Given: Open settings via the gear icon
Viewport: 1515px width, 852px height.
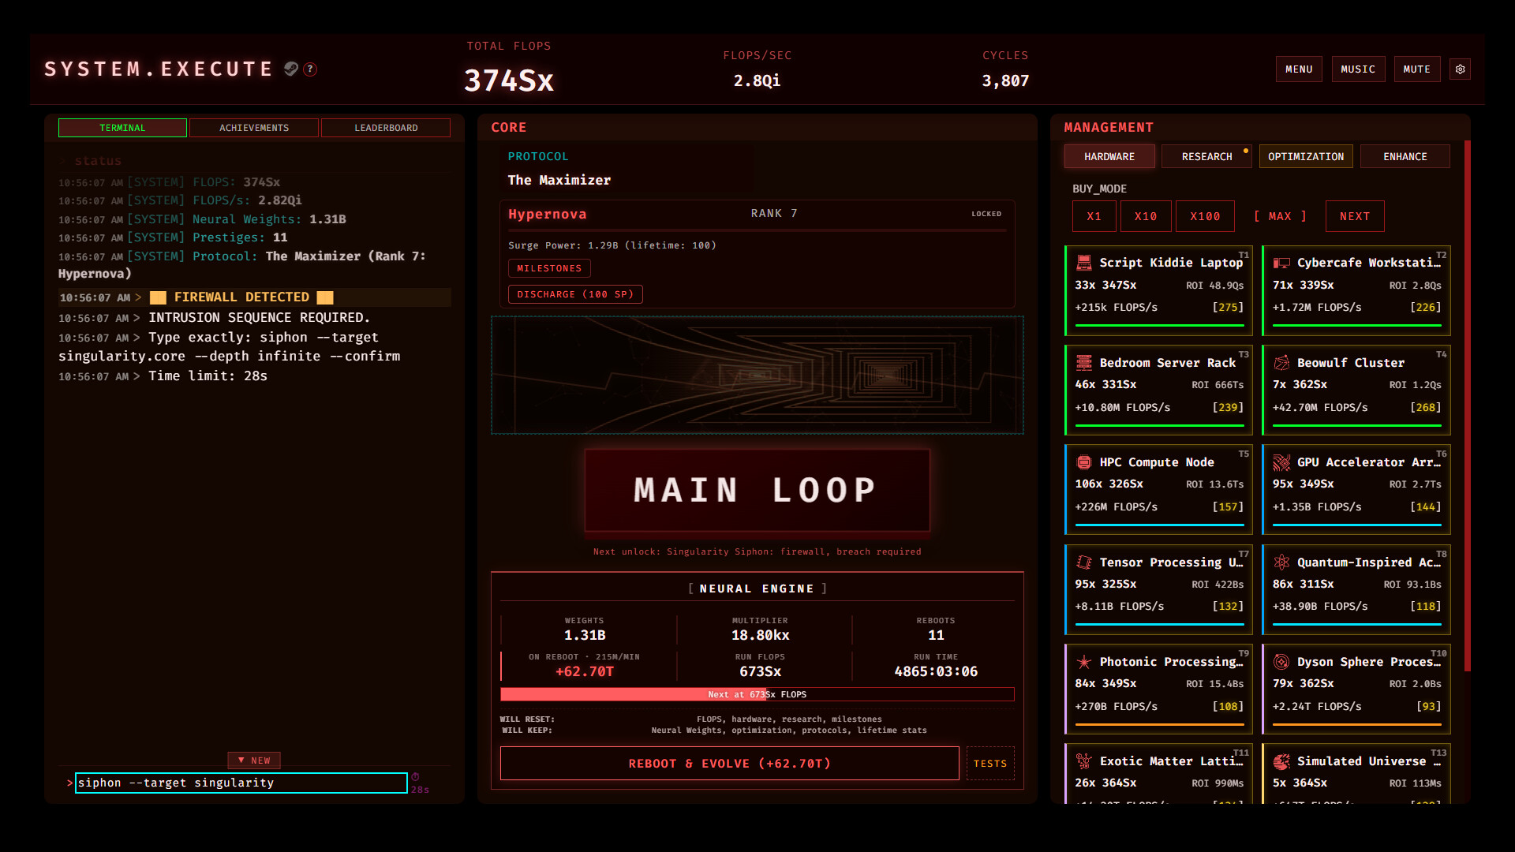Looking at the screenshot, I should [x=1460, y=69].
